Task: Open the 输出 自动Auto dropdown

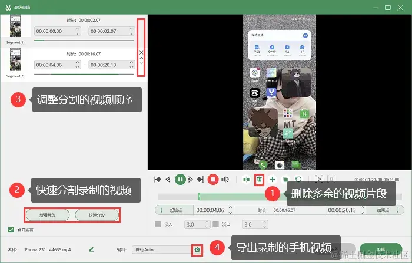Action: point(162,250)
